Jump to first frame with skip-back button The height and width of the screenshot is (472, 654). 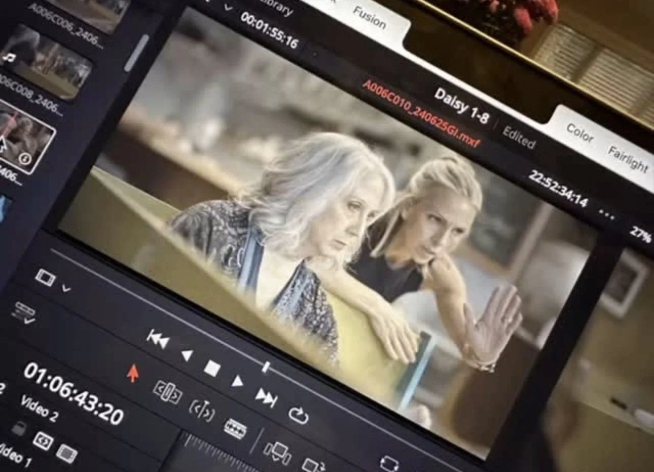[158, 339]
